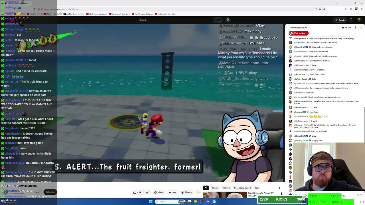
Task: Open the Firefox taskbar icon
Action: (x=214, y=202)
